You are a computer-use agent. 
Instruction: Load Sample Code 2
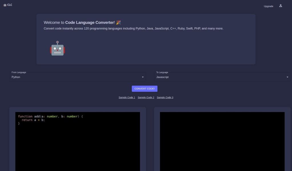pos(146,97)
